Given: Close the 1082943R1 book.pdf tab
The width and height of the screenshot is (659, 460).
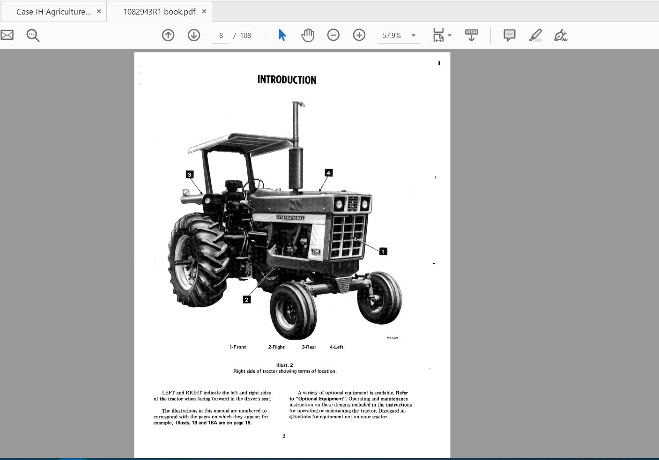Looking at the screenshot, I should (x=204, y=11).
